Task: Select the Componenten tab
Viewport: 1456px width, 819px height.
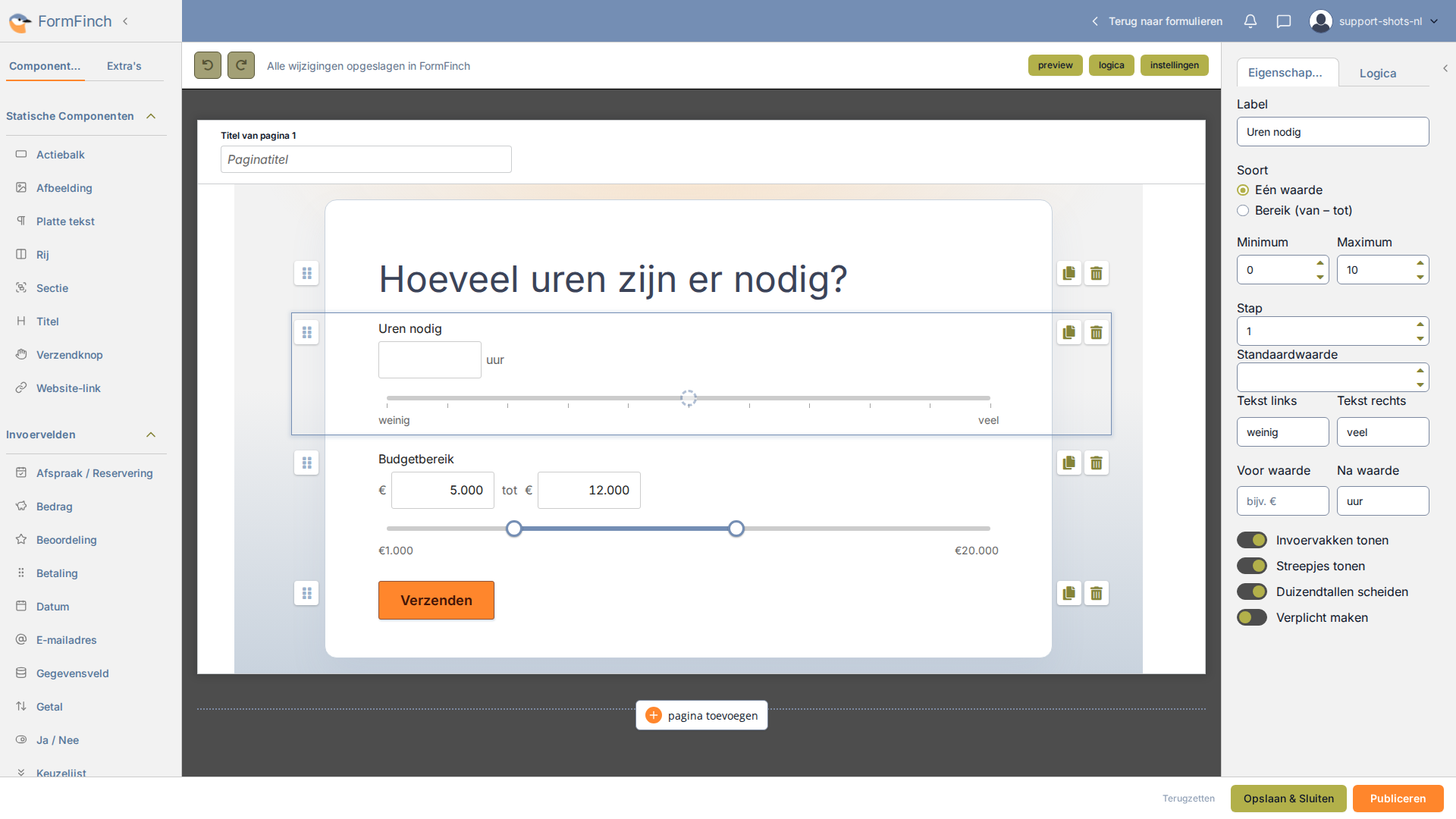Action: [45, 66]
